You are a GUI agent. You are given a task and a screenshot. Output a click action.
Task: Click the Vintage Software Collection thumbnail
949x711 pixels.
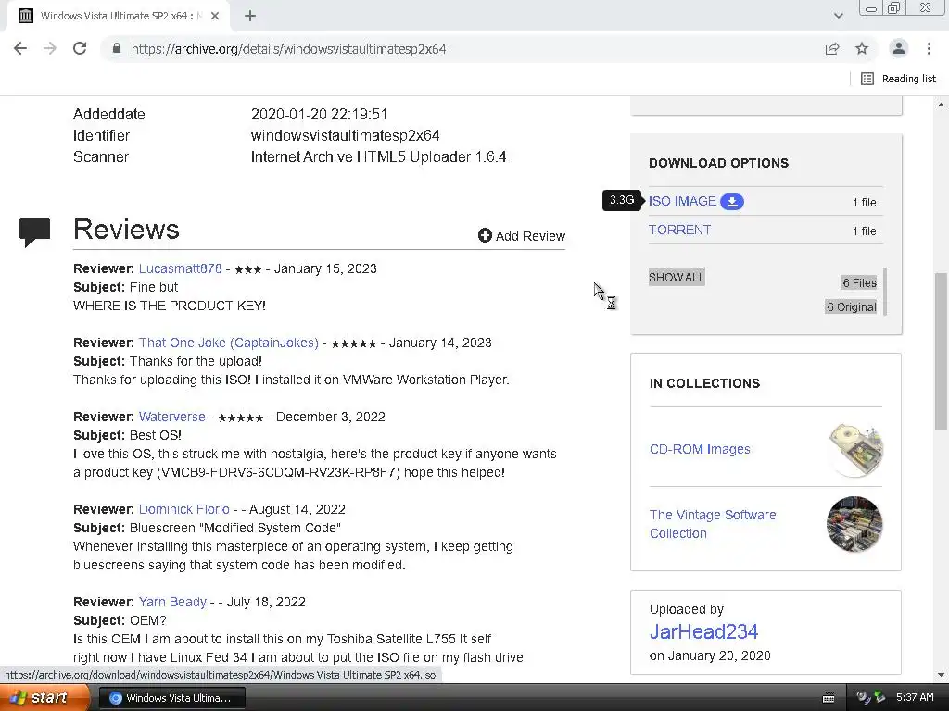coord(854,524)
